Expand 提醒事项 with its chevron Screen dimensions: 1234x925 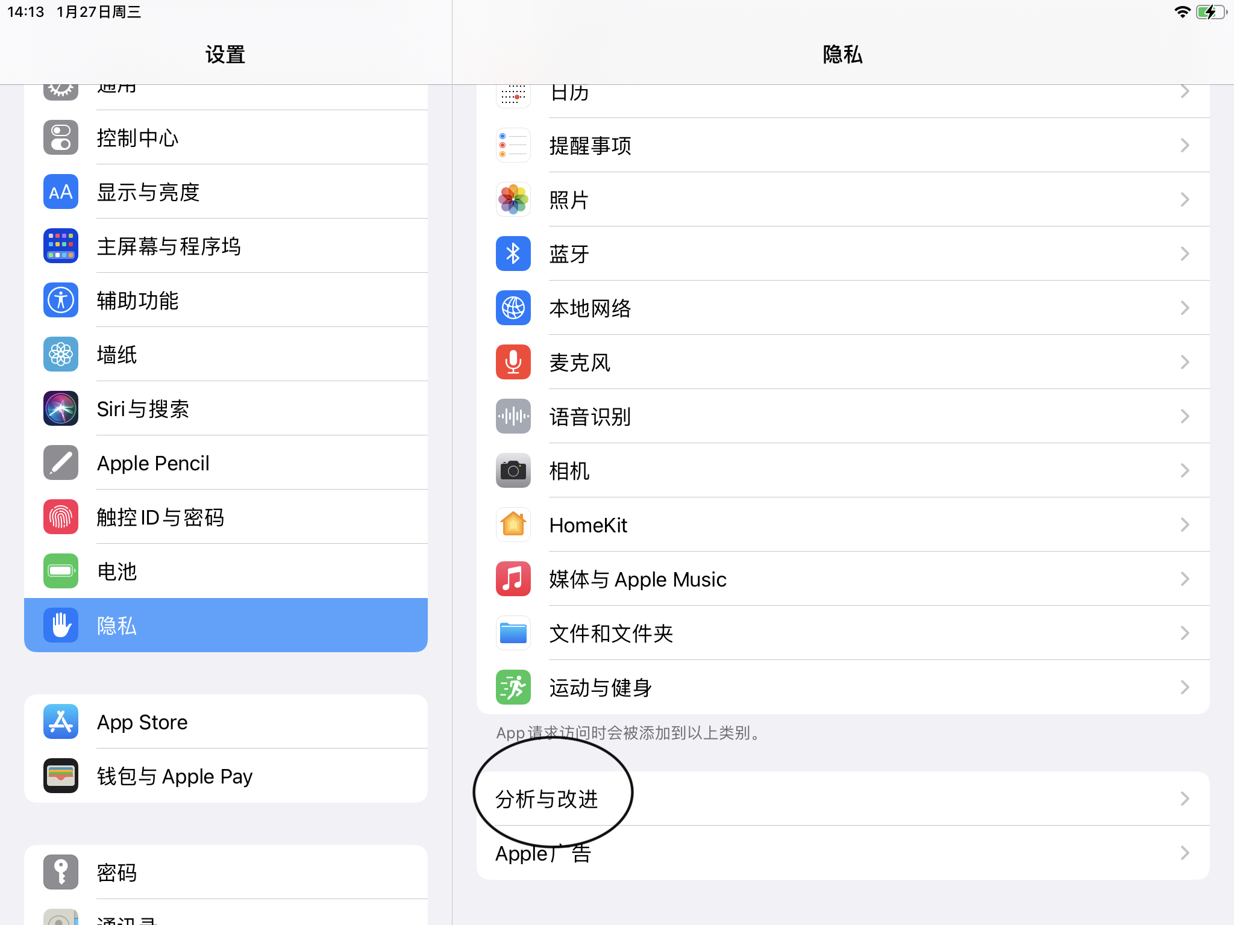pos(1185,145)
